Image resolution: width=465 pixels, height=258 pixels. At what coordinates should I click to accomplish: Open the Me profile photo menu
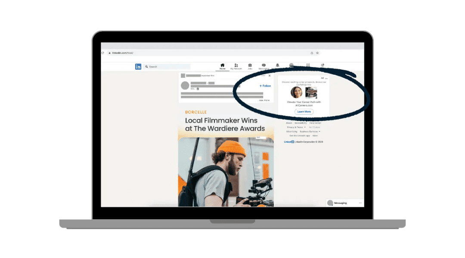tap(291, 65)
